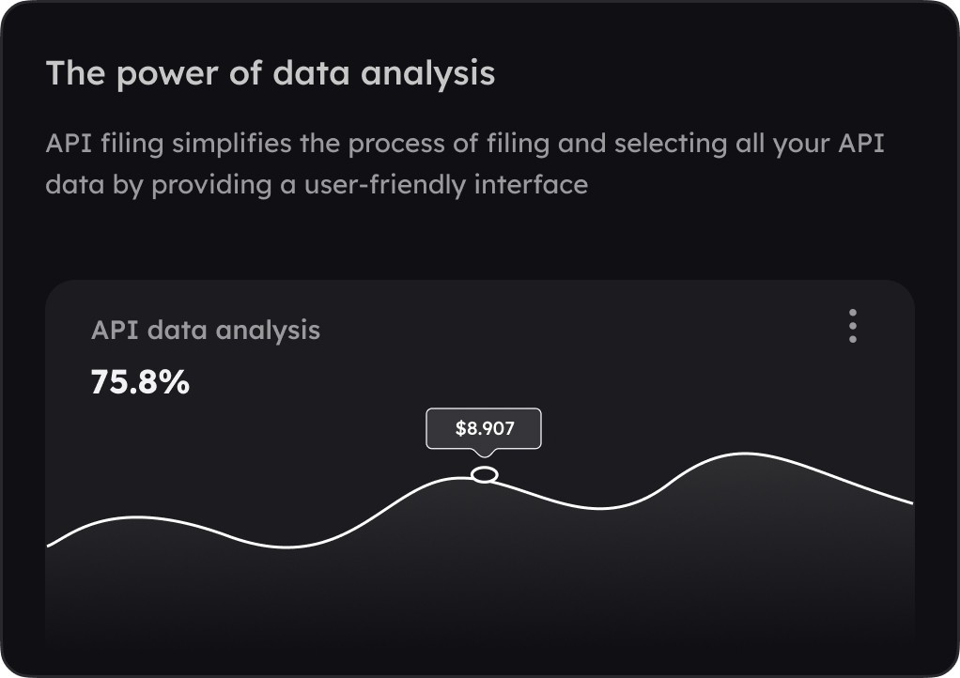Open details from the value tooltip
960x678 pixels.
click(x=484, y=429)
